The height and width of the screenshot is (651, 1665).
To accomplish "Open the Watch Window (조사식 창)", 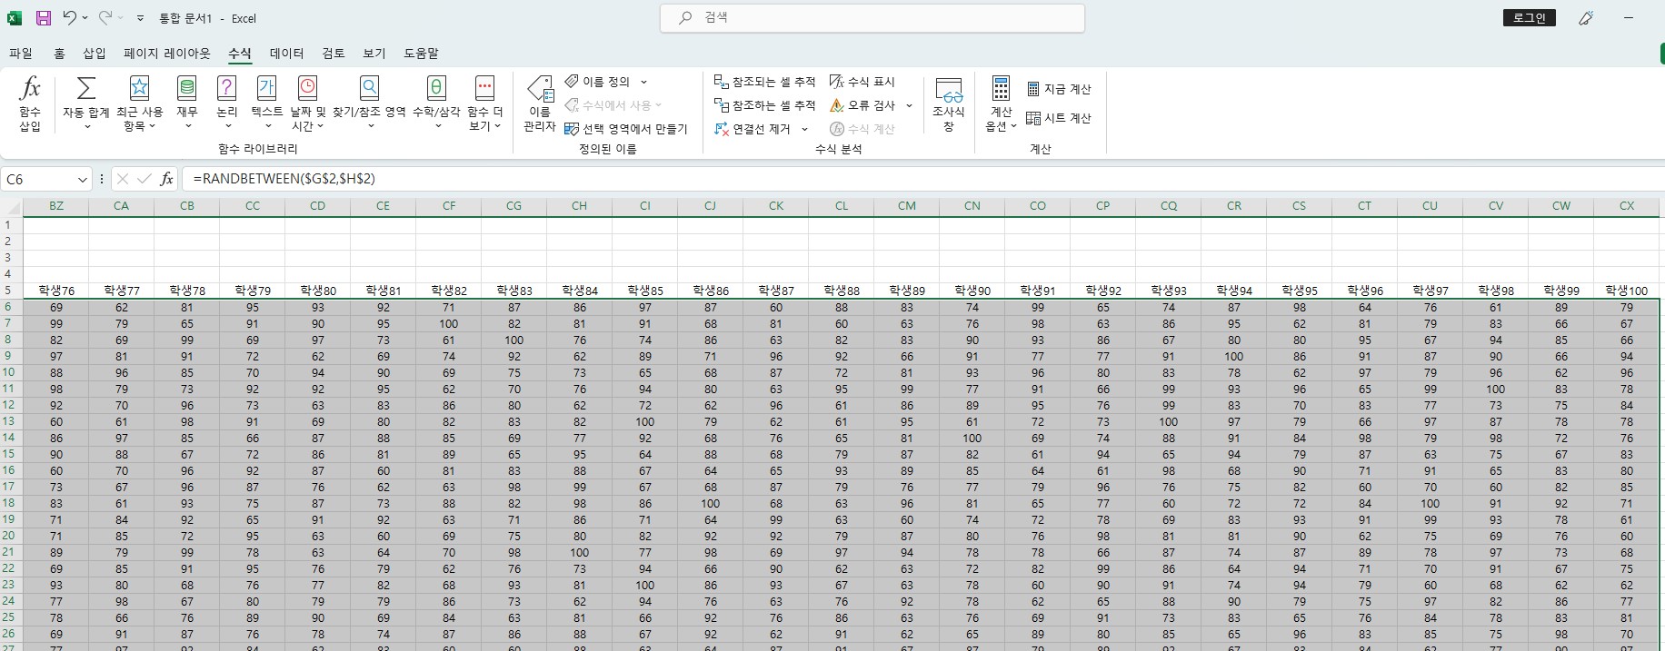I will [x=948, y=104].
